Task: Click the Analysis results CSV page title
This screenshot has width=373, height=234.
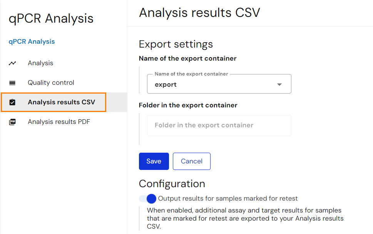Action: (199, 13)
